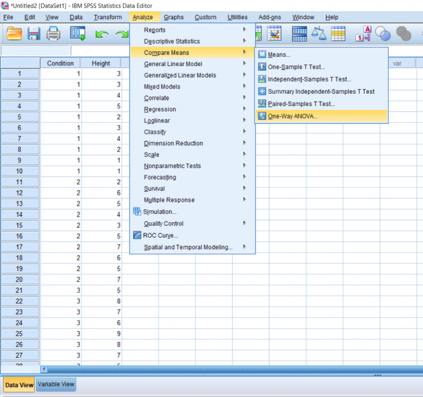Open Simulation from Analyze menu

pyautogui.click(x=192, y=212)
